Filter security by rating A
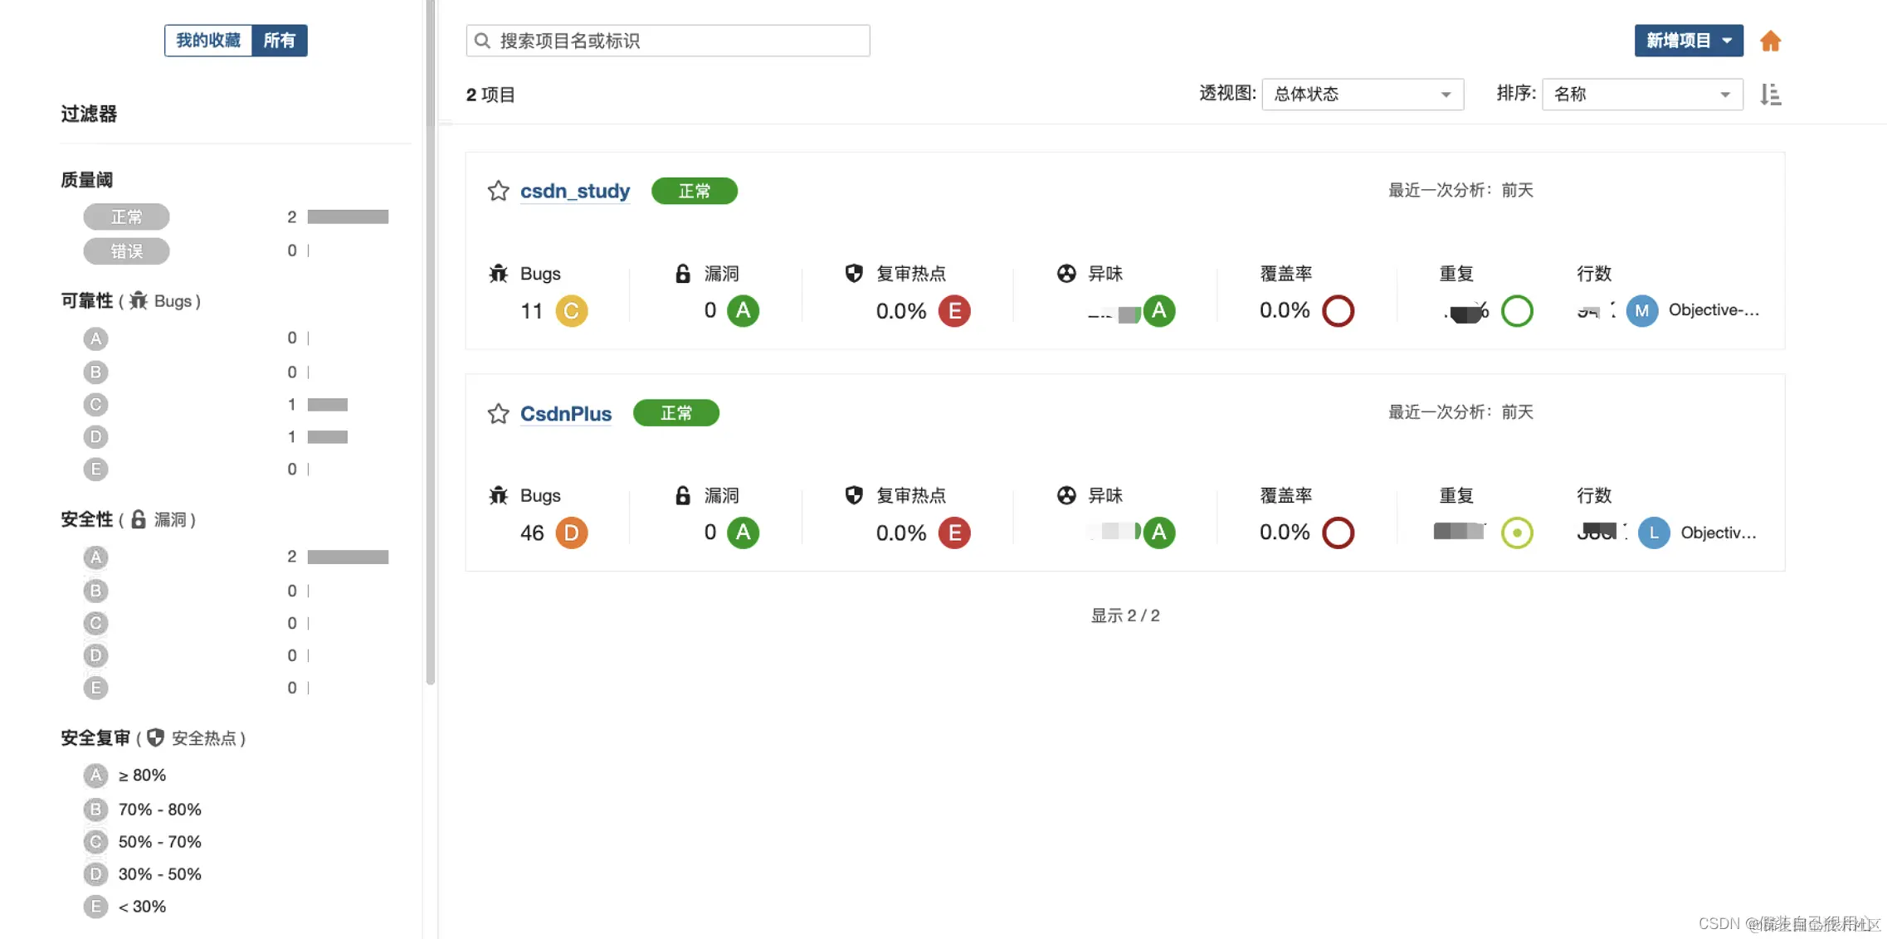The image size is (1887, 939). 95,557
